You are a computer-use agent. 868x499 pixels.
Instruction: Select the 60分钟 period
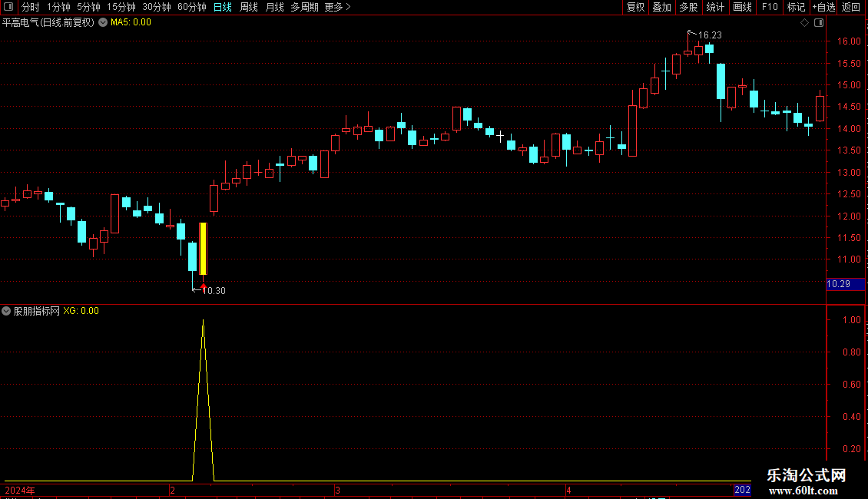coord(191,7)
